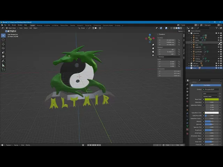Open the Modifiers wrench properties tab
The width and height of the screenshot is (223, 167).
click(187, 113)
